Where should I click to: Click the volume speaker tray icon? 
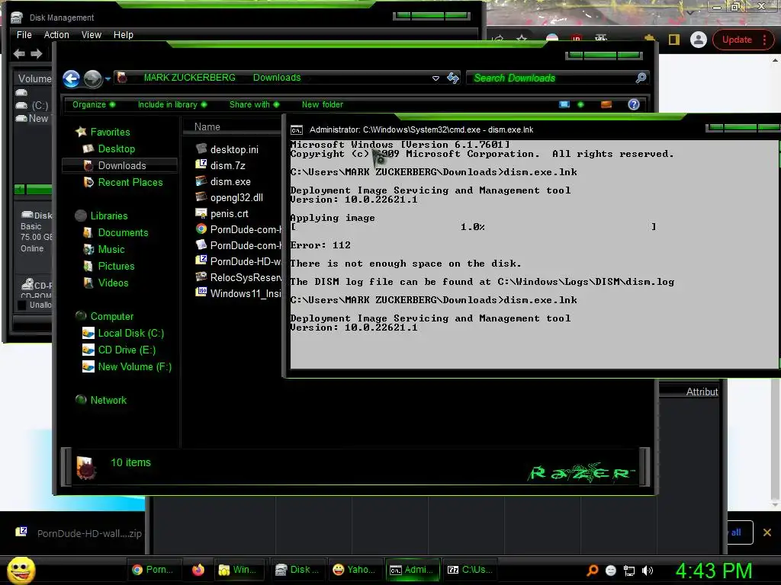(648, 571)
